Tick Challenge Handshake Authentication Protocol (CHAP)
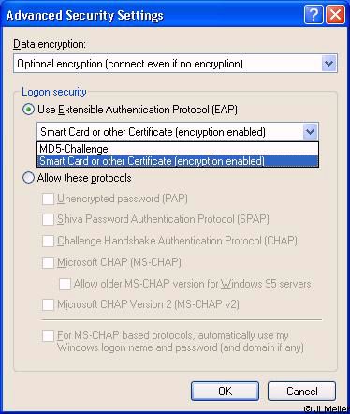The image size is (350, 414). [x=48, y=241]
